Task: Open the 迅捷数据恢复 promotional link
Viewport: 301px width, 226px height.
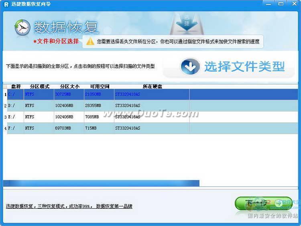Action: pos(69,206)
